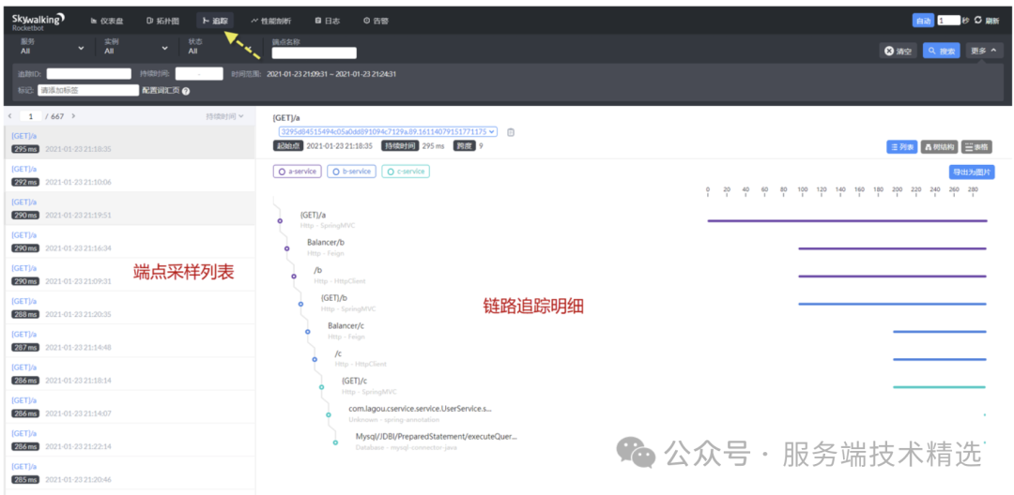This screenshot has width=1014, height=495.
Task: Click the {GET}/c teal duration bar
Action: pyautogui.click(x=940, y=387)
